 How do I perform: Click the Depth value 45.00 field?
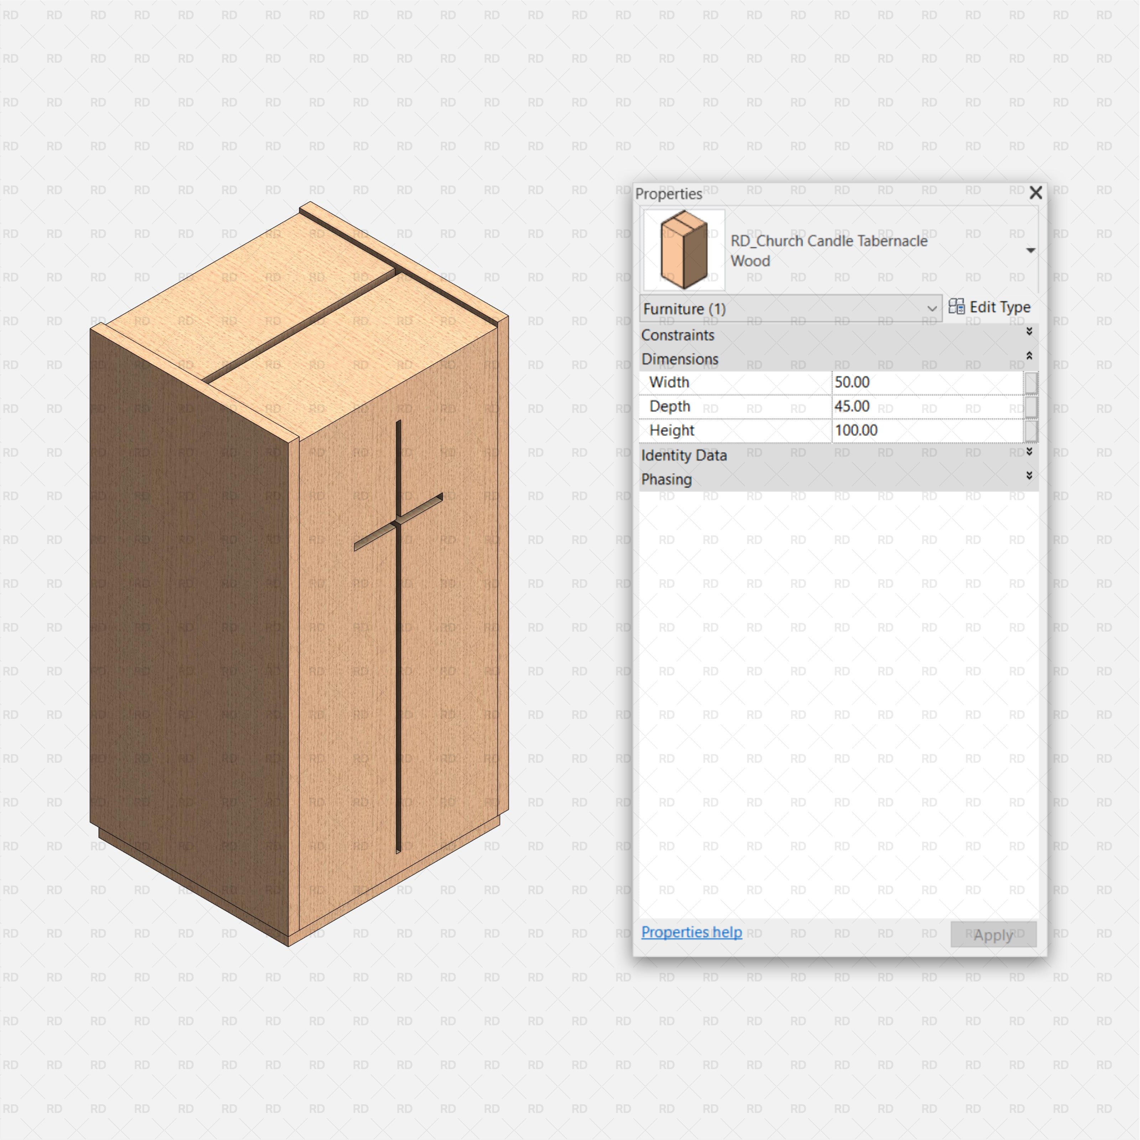(927, 406)
